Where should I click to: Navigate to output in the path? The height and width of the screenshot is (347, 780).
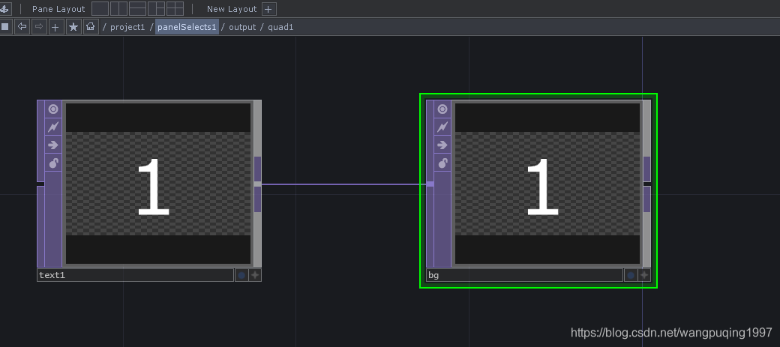(x=242, y=27)
